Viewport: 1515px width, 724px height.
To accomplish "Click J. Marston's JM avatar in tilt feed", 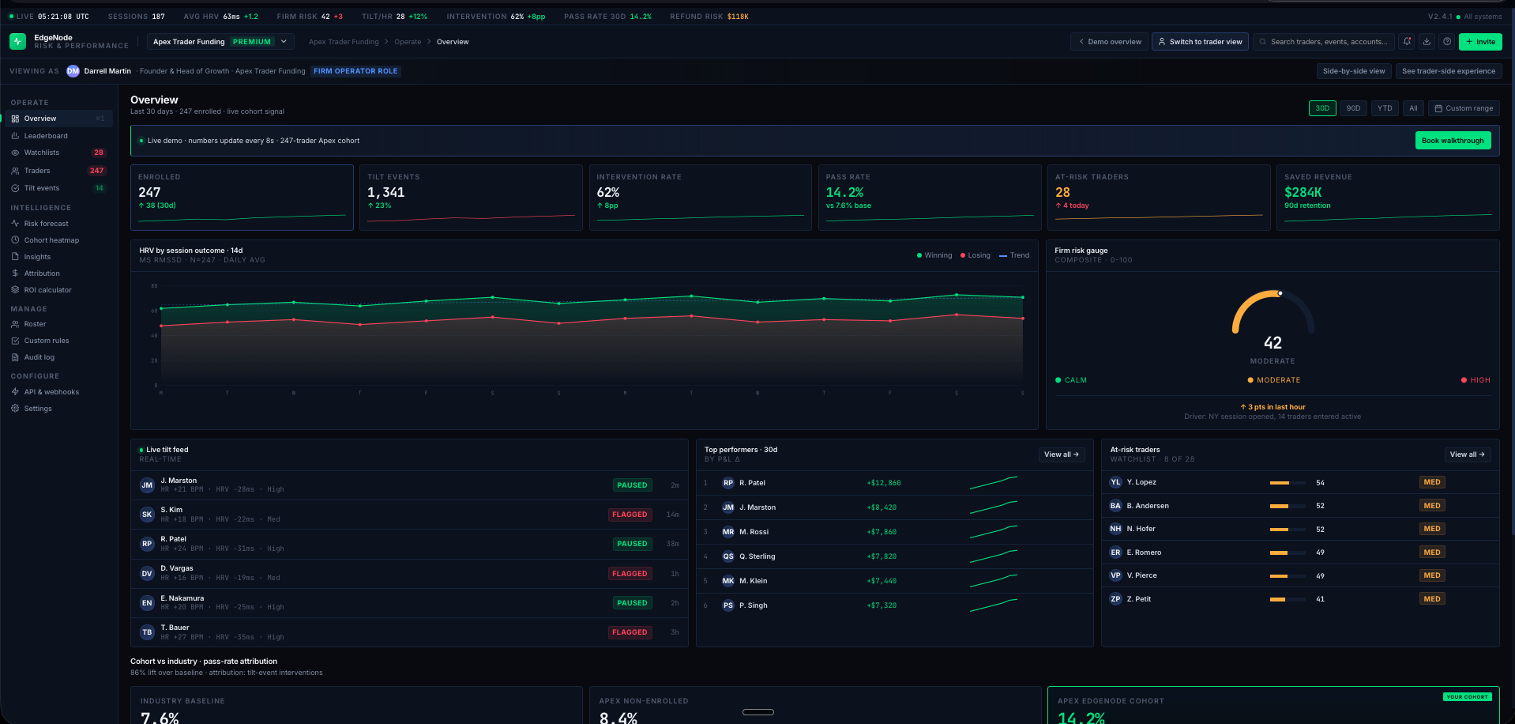I will point(147,485).
